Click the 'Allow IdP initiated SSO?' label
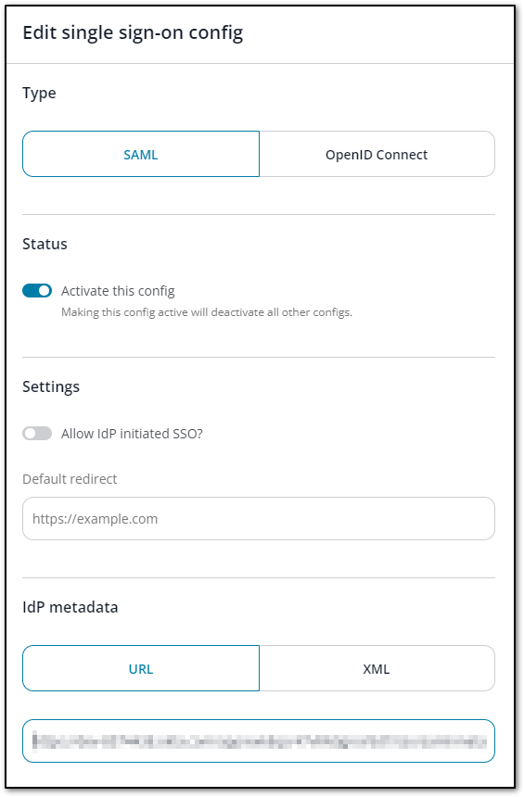The width and height of the screenshot is (524, 797). click(132, 434)
